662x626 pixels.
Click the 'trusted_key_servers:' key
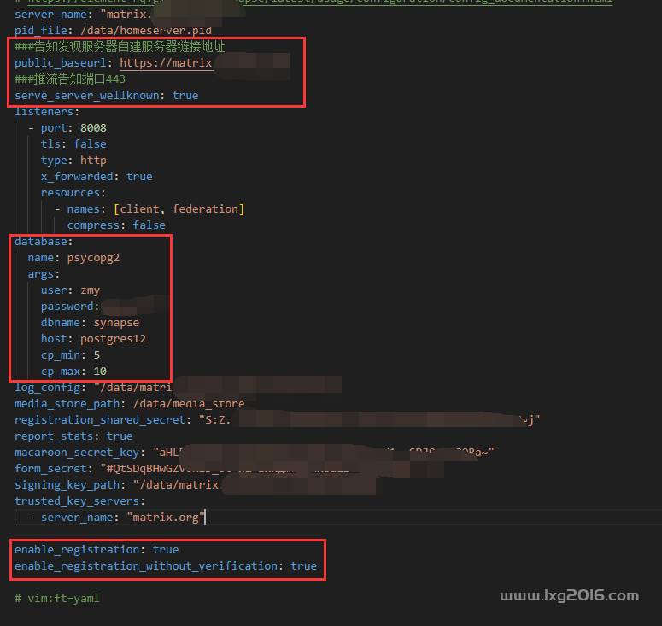tap(79, 501)
